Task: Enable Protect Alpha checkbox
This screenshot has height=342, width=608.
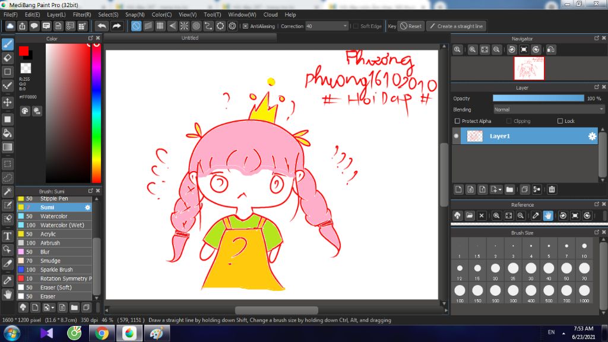Action: (457, 121)
